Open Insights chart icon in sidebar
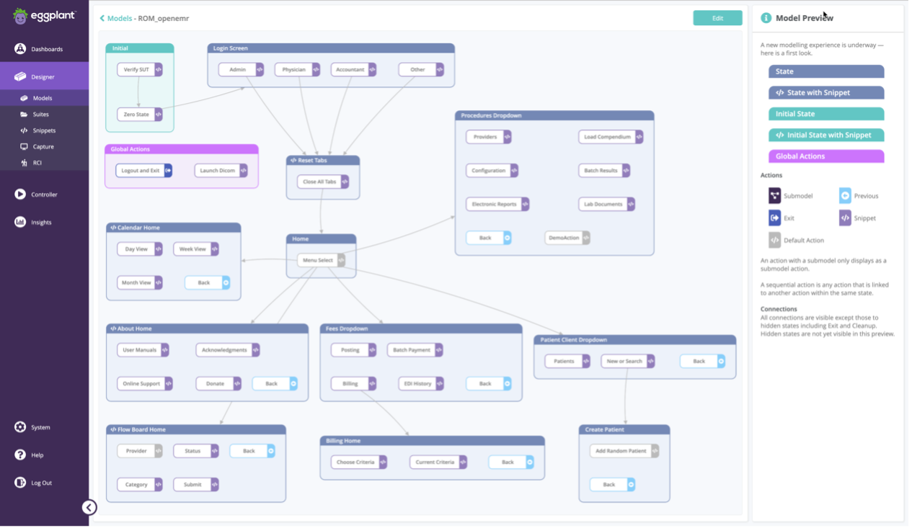 (20, 222)
